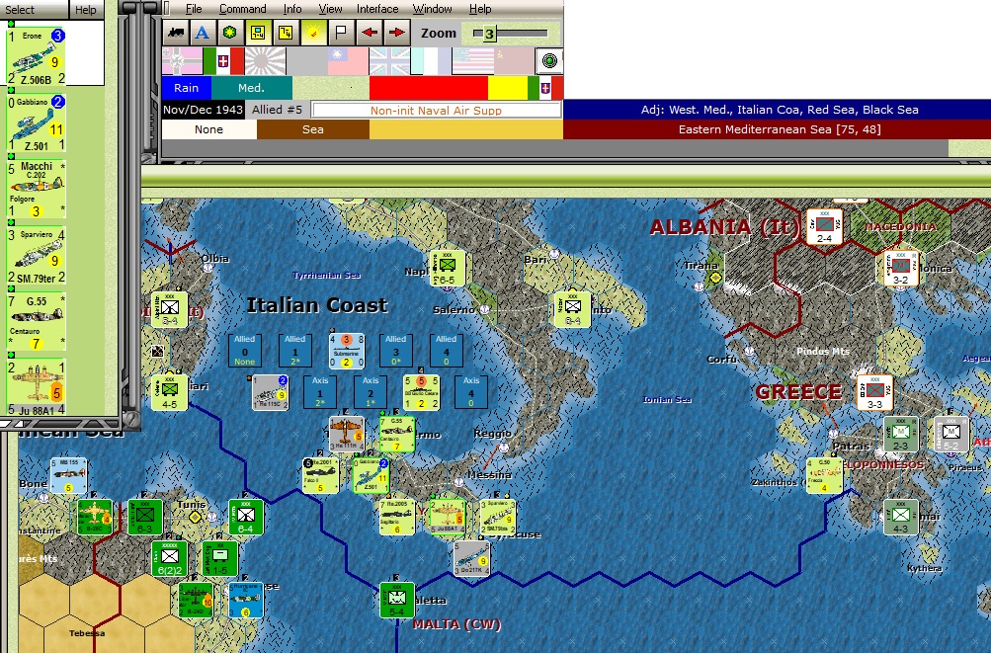Select the Ju 88A1 unit in the panel
991x653 pixels.
click(36, 387)
